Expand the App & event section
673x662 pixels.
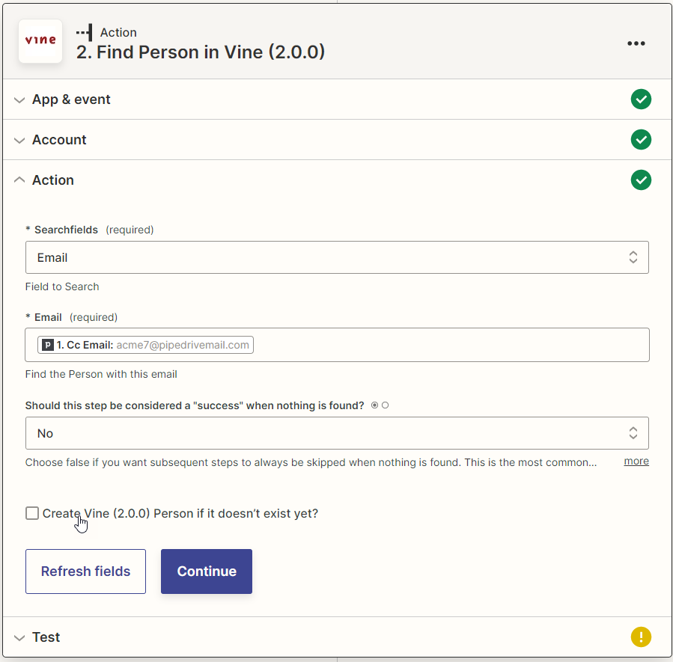19,100
